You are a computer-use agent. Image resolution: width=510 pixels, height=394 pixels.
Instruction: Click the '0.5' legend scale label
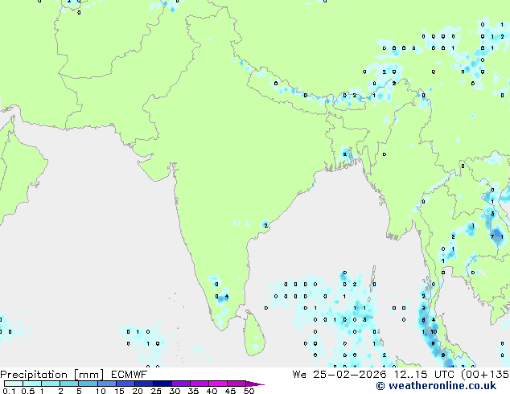(27, 391)
